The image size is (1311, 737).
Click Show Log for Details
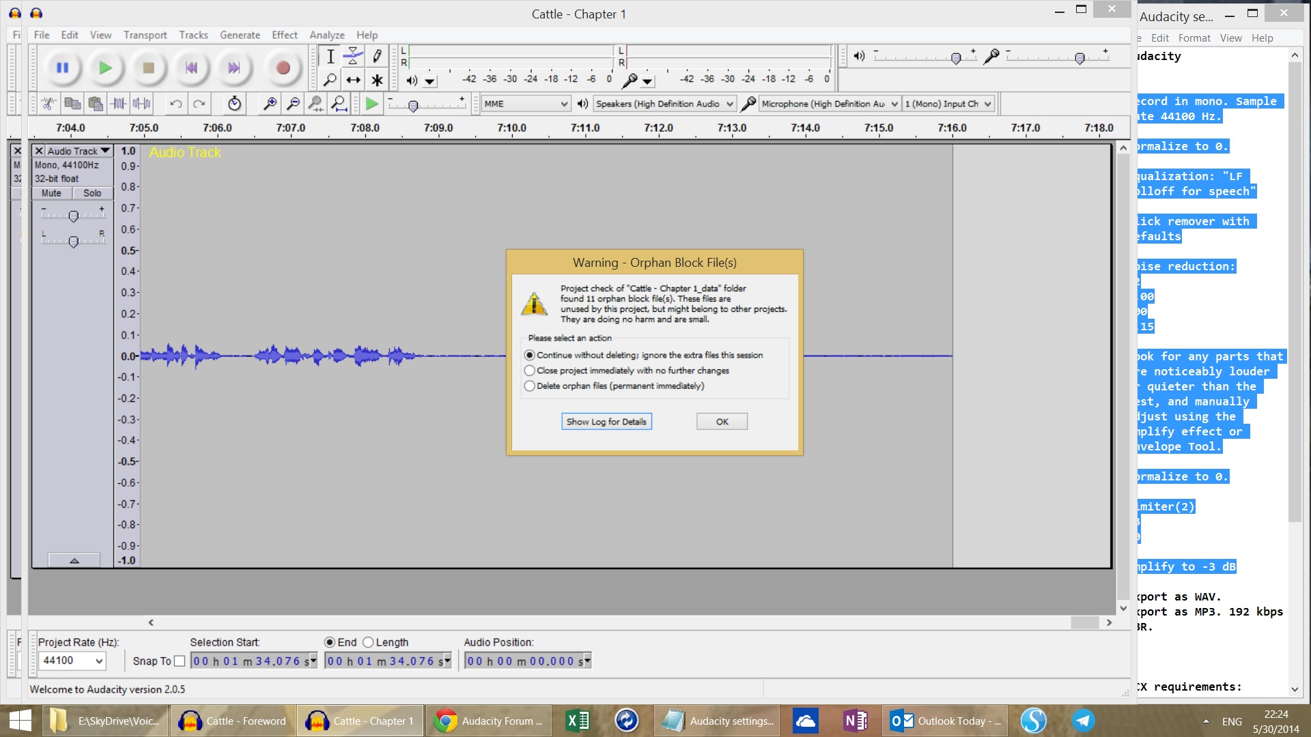point(606,421)
